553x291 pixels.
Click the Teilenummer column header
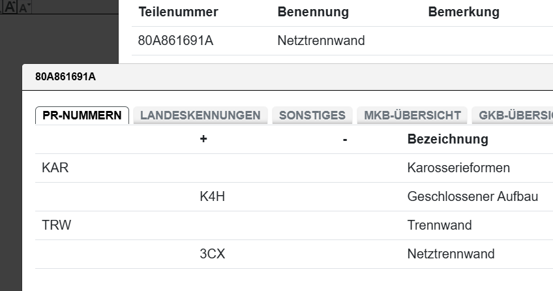coord(178,12)
